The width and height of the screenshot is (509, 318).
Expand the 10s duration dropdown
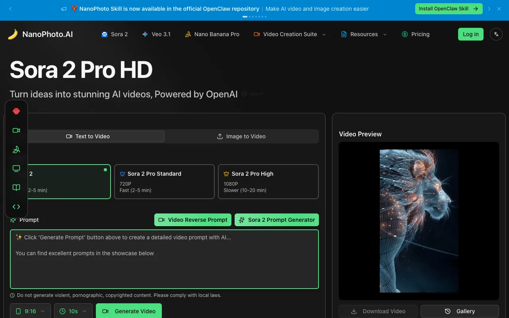[x=73, y=311]
